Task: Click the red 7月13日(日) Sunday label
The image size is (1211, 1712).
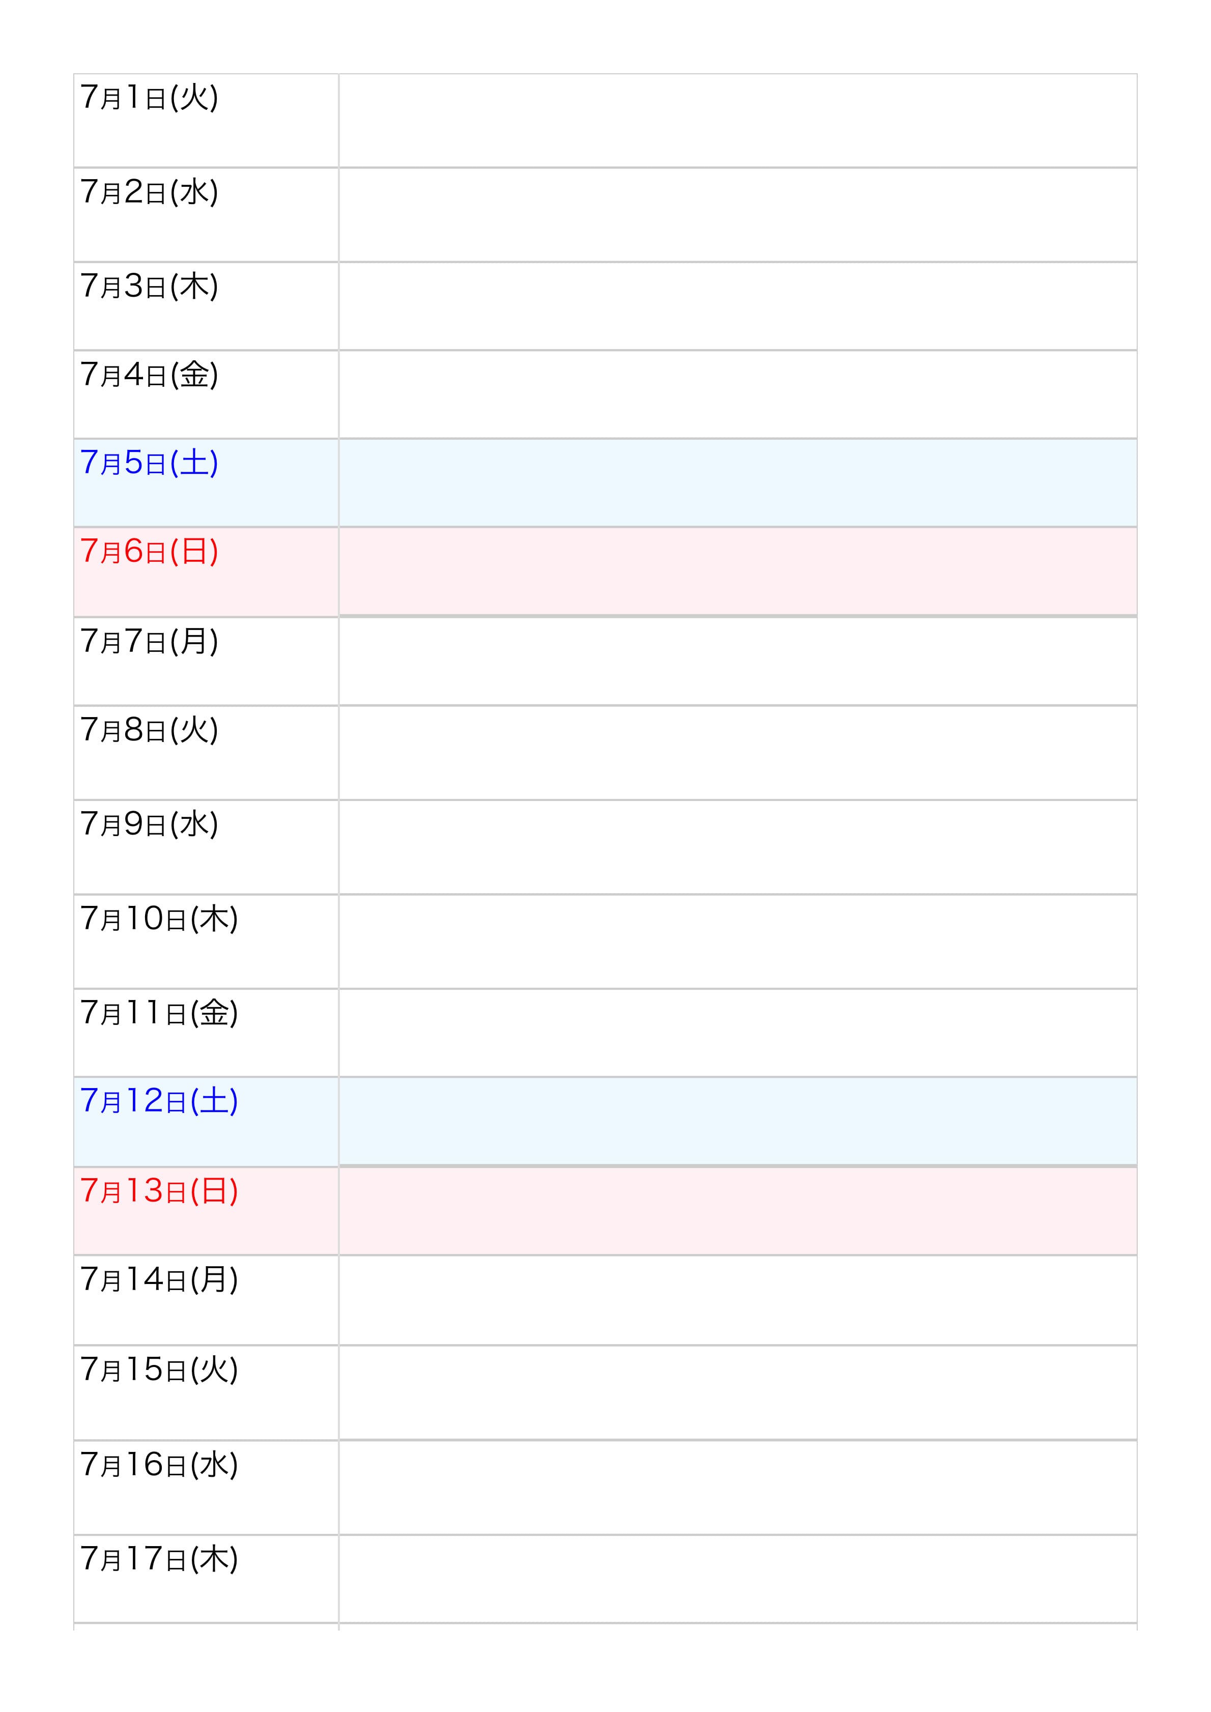Action: tap(159, 1191)
